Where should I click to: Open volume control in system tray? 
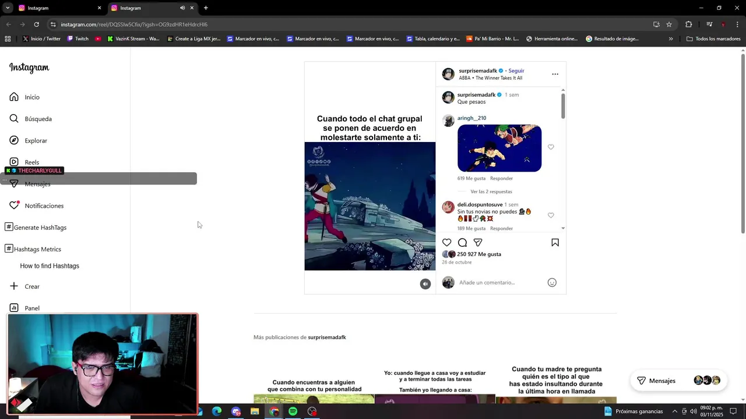(693, 411)
